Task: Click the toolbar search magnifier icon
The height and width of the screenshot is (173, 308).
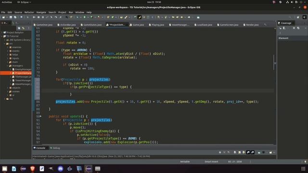Action: (290, 17)
